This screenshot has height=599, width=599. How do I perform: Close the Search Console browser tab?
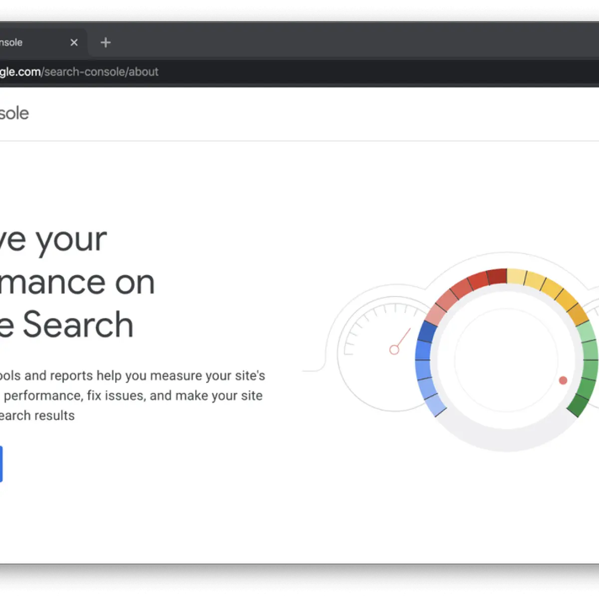(74, 42)
